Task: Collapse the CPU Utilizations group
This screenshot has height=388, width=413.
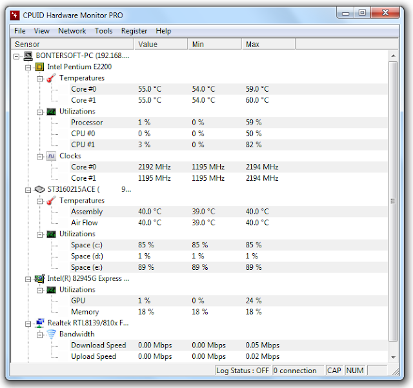Action: point(39,112)
